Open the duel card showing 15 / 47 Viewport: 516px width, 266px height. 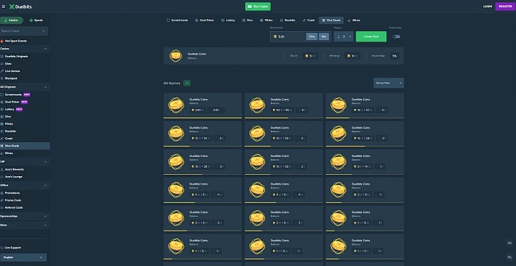tap(364, 105)
